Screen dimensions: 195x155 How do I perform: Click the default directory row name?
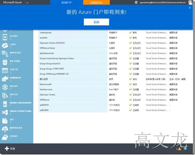(44, 79)
